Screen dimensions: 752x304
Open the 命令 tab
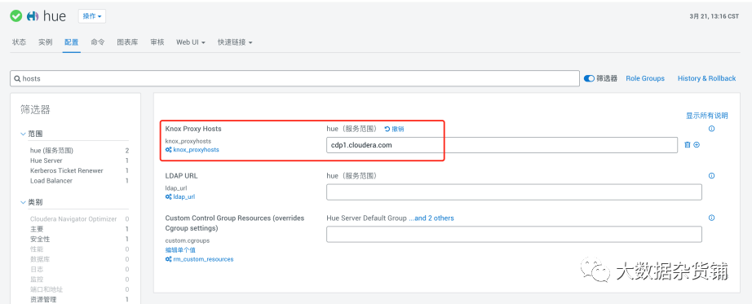coord(98,42)
